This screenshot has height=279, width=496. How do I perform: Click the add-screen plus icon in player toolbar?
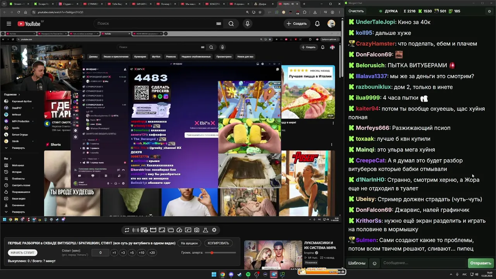coord(188,230)
